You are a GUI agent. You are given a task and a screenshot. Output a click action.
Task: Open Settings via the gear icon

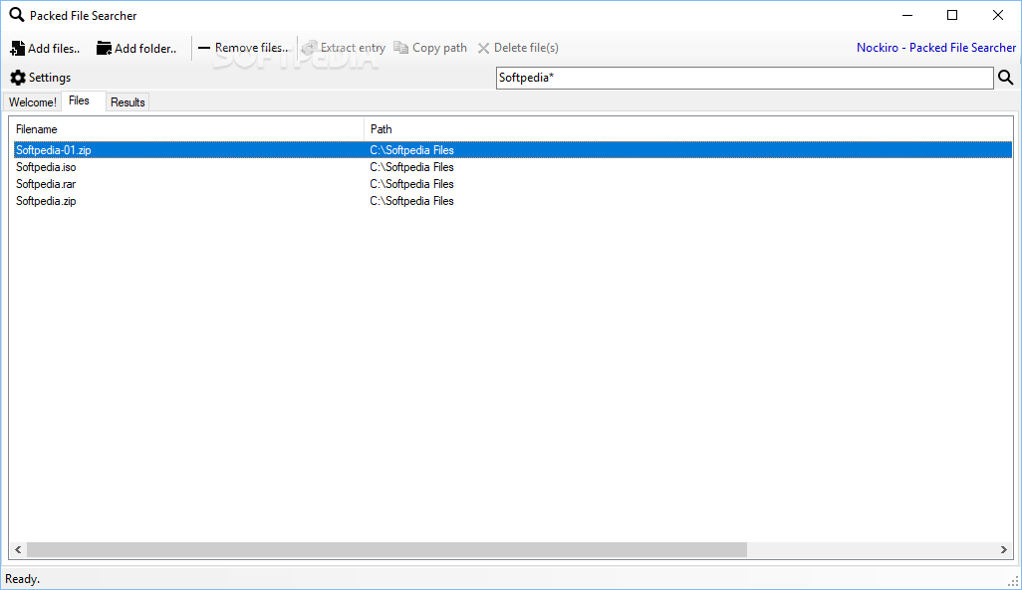tap(18, 78)
